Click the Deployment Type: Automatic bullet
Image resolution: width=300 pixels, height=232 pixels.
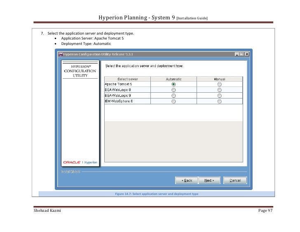coord(86,44)
